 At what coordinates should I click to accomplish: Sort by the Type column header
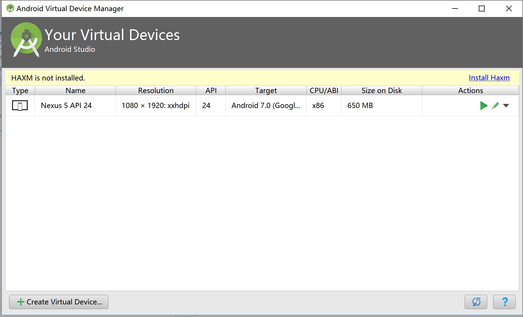20,90
